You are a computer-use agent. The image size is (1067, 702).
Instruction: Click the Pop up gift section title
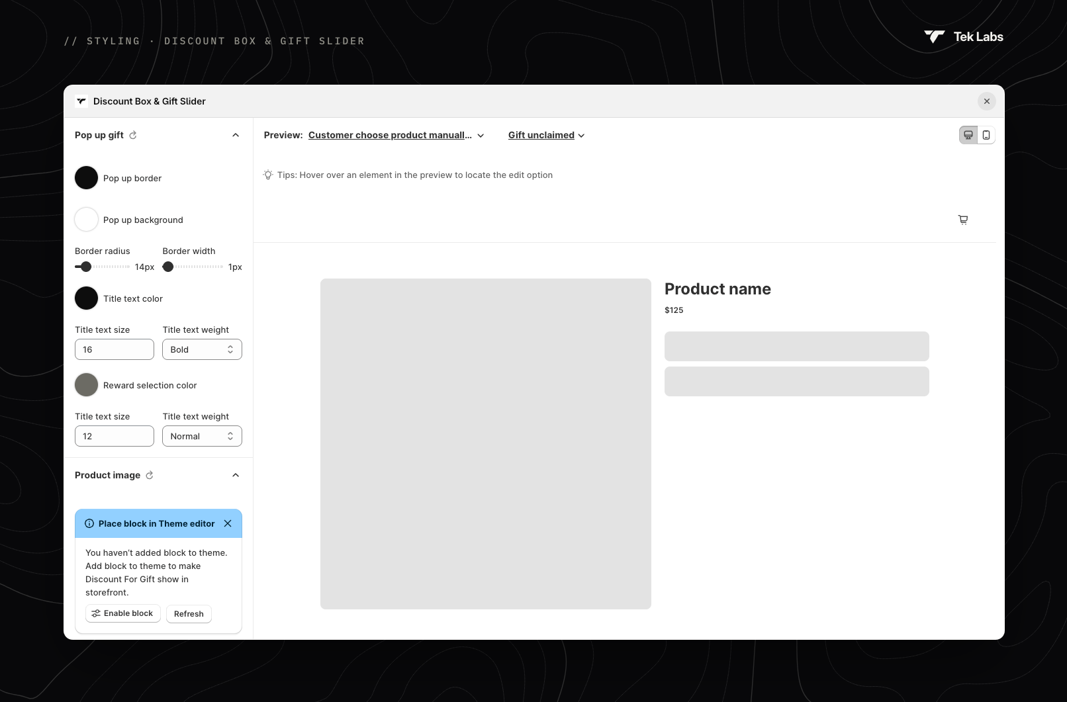point(99,135)
